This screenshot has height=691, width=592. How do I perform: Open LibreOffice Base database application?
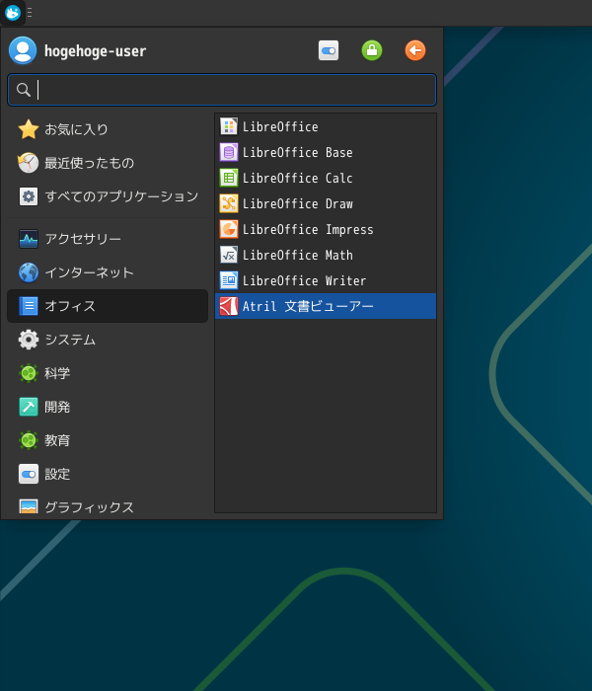click(x=297, y=153)
